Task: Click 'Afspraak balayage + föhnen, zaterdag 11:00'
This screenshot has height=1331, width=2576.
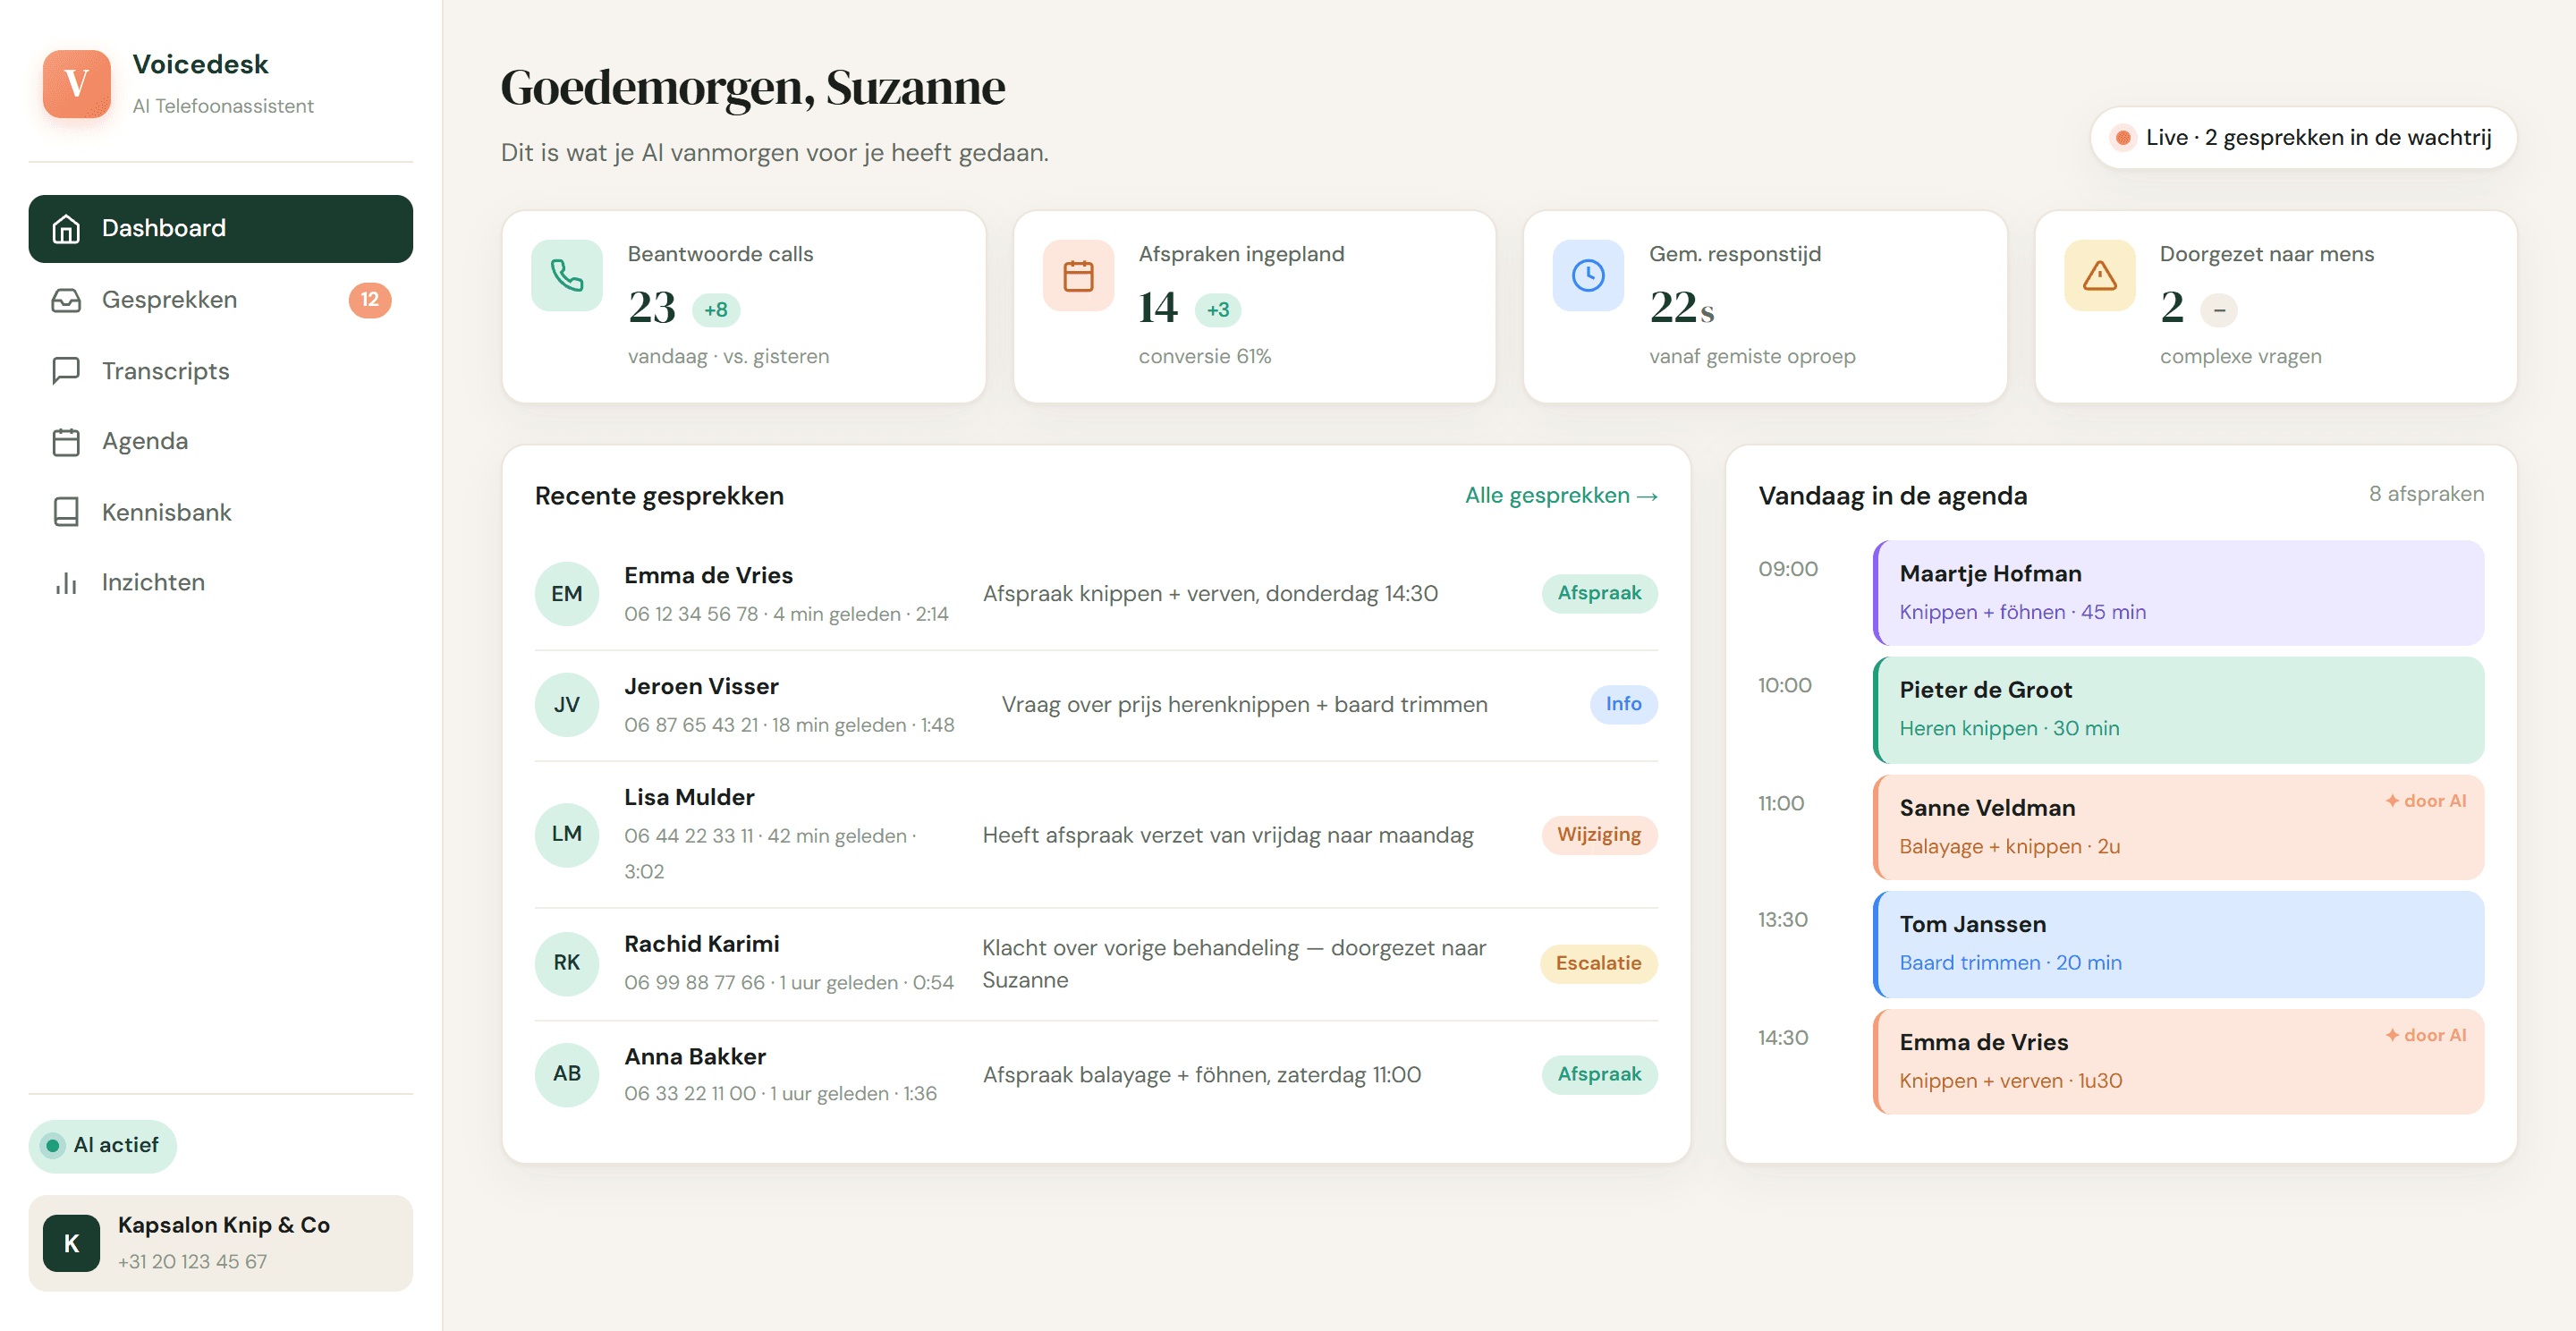Action: [1201, 1075]
